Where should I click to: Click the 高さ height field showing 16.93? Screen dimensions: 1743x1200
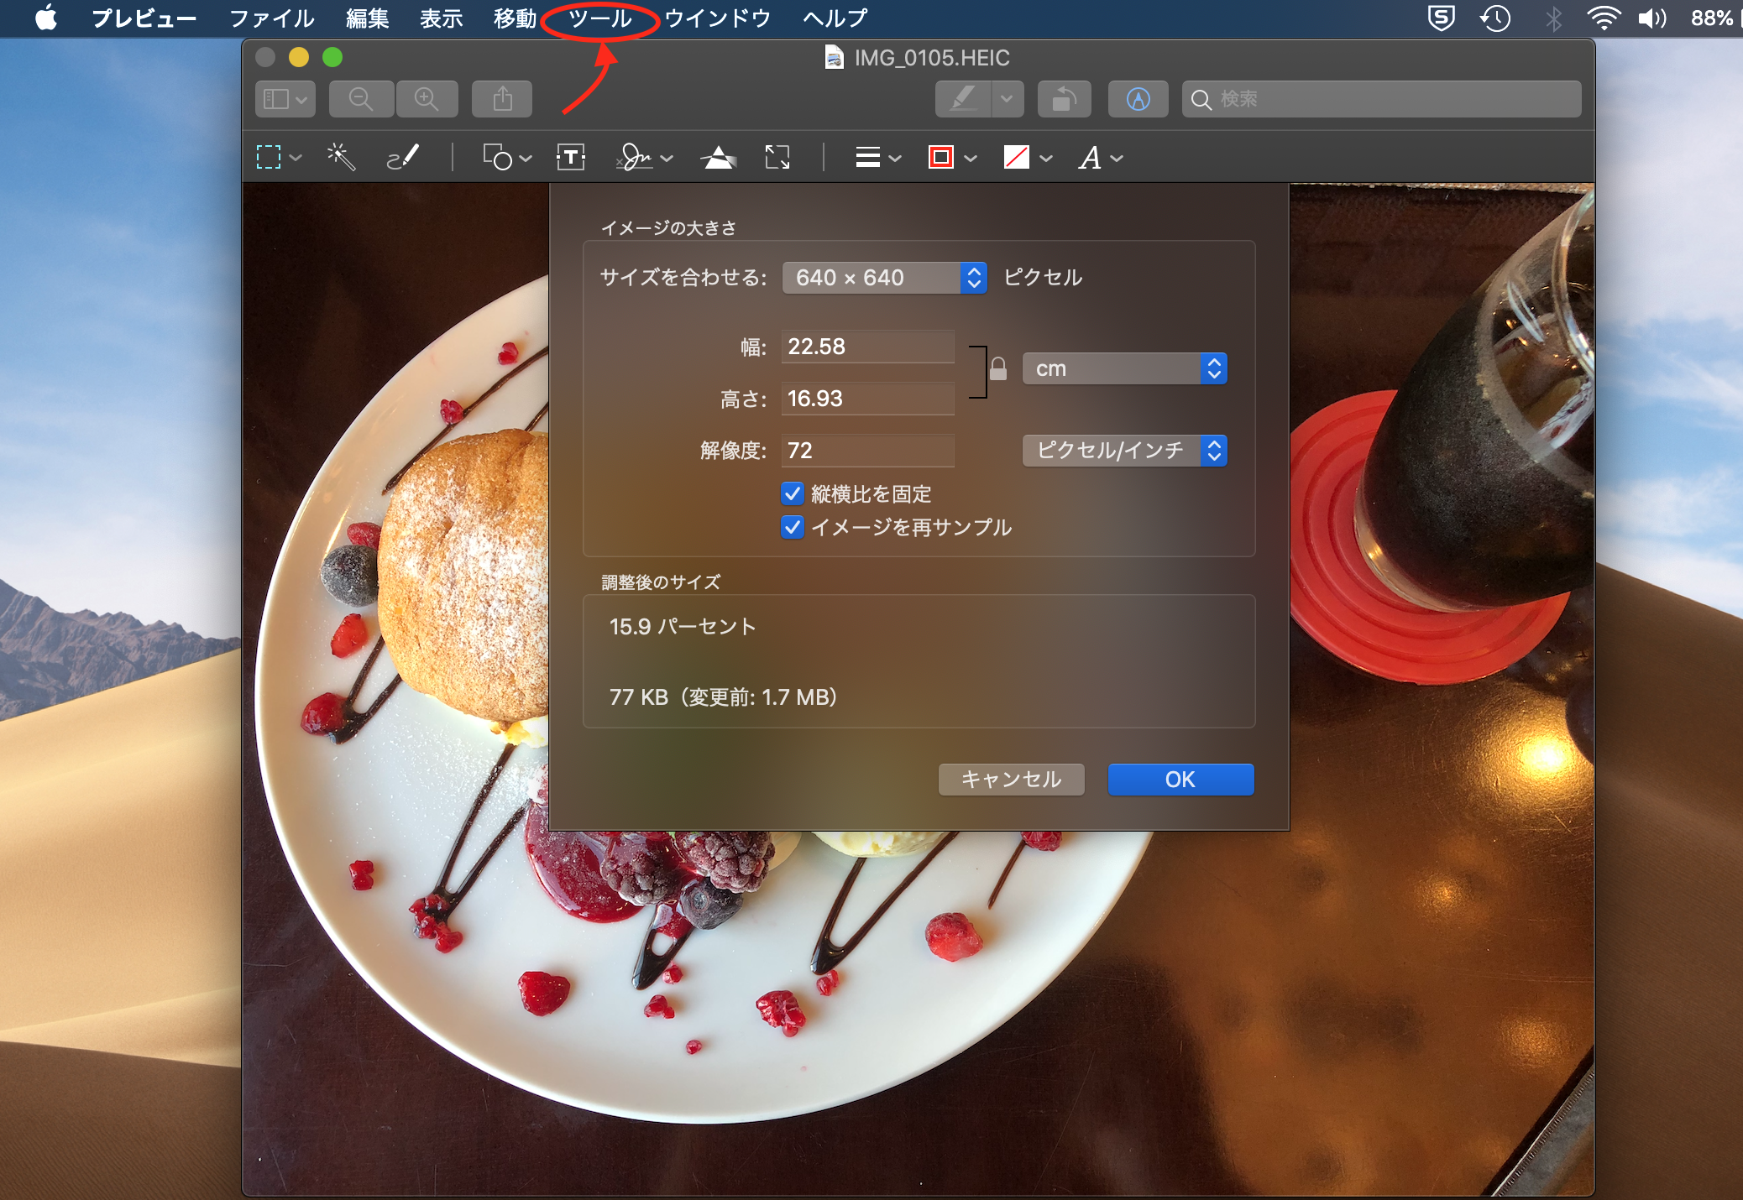click(x=867, y=399)
